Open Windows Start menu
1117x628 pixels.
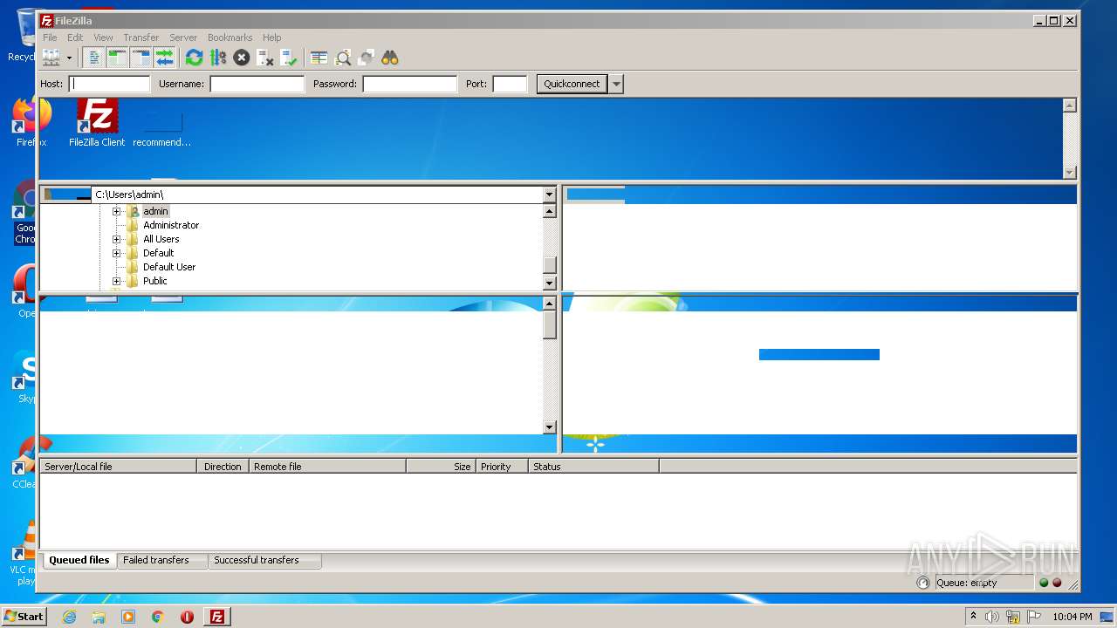[x=24, y=616]
